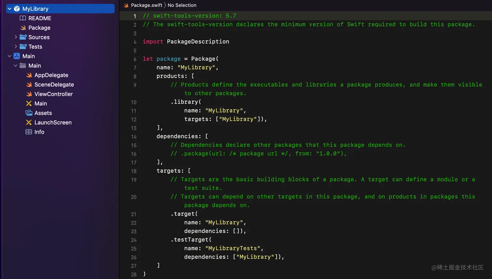The width and height of the screenshot is (492, 279).
Task: Expand the Sources folder
Action: [x=16, y=37]
